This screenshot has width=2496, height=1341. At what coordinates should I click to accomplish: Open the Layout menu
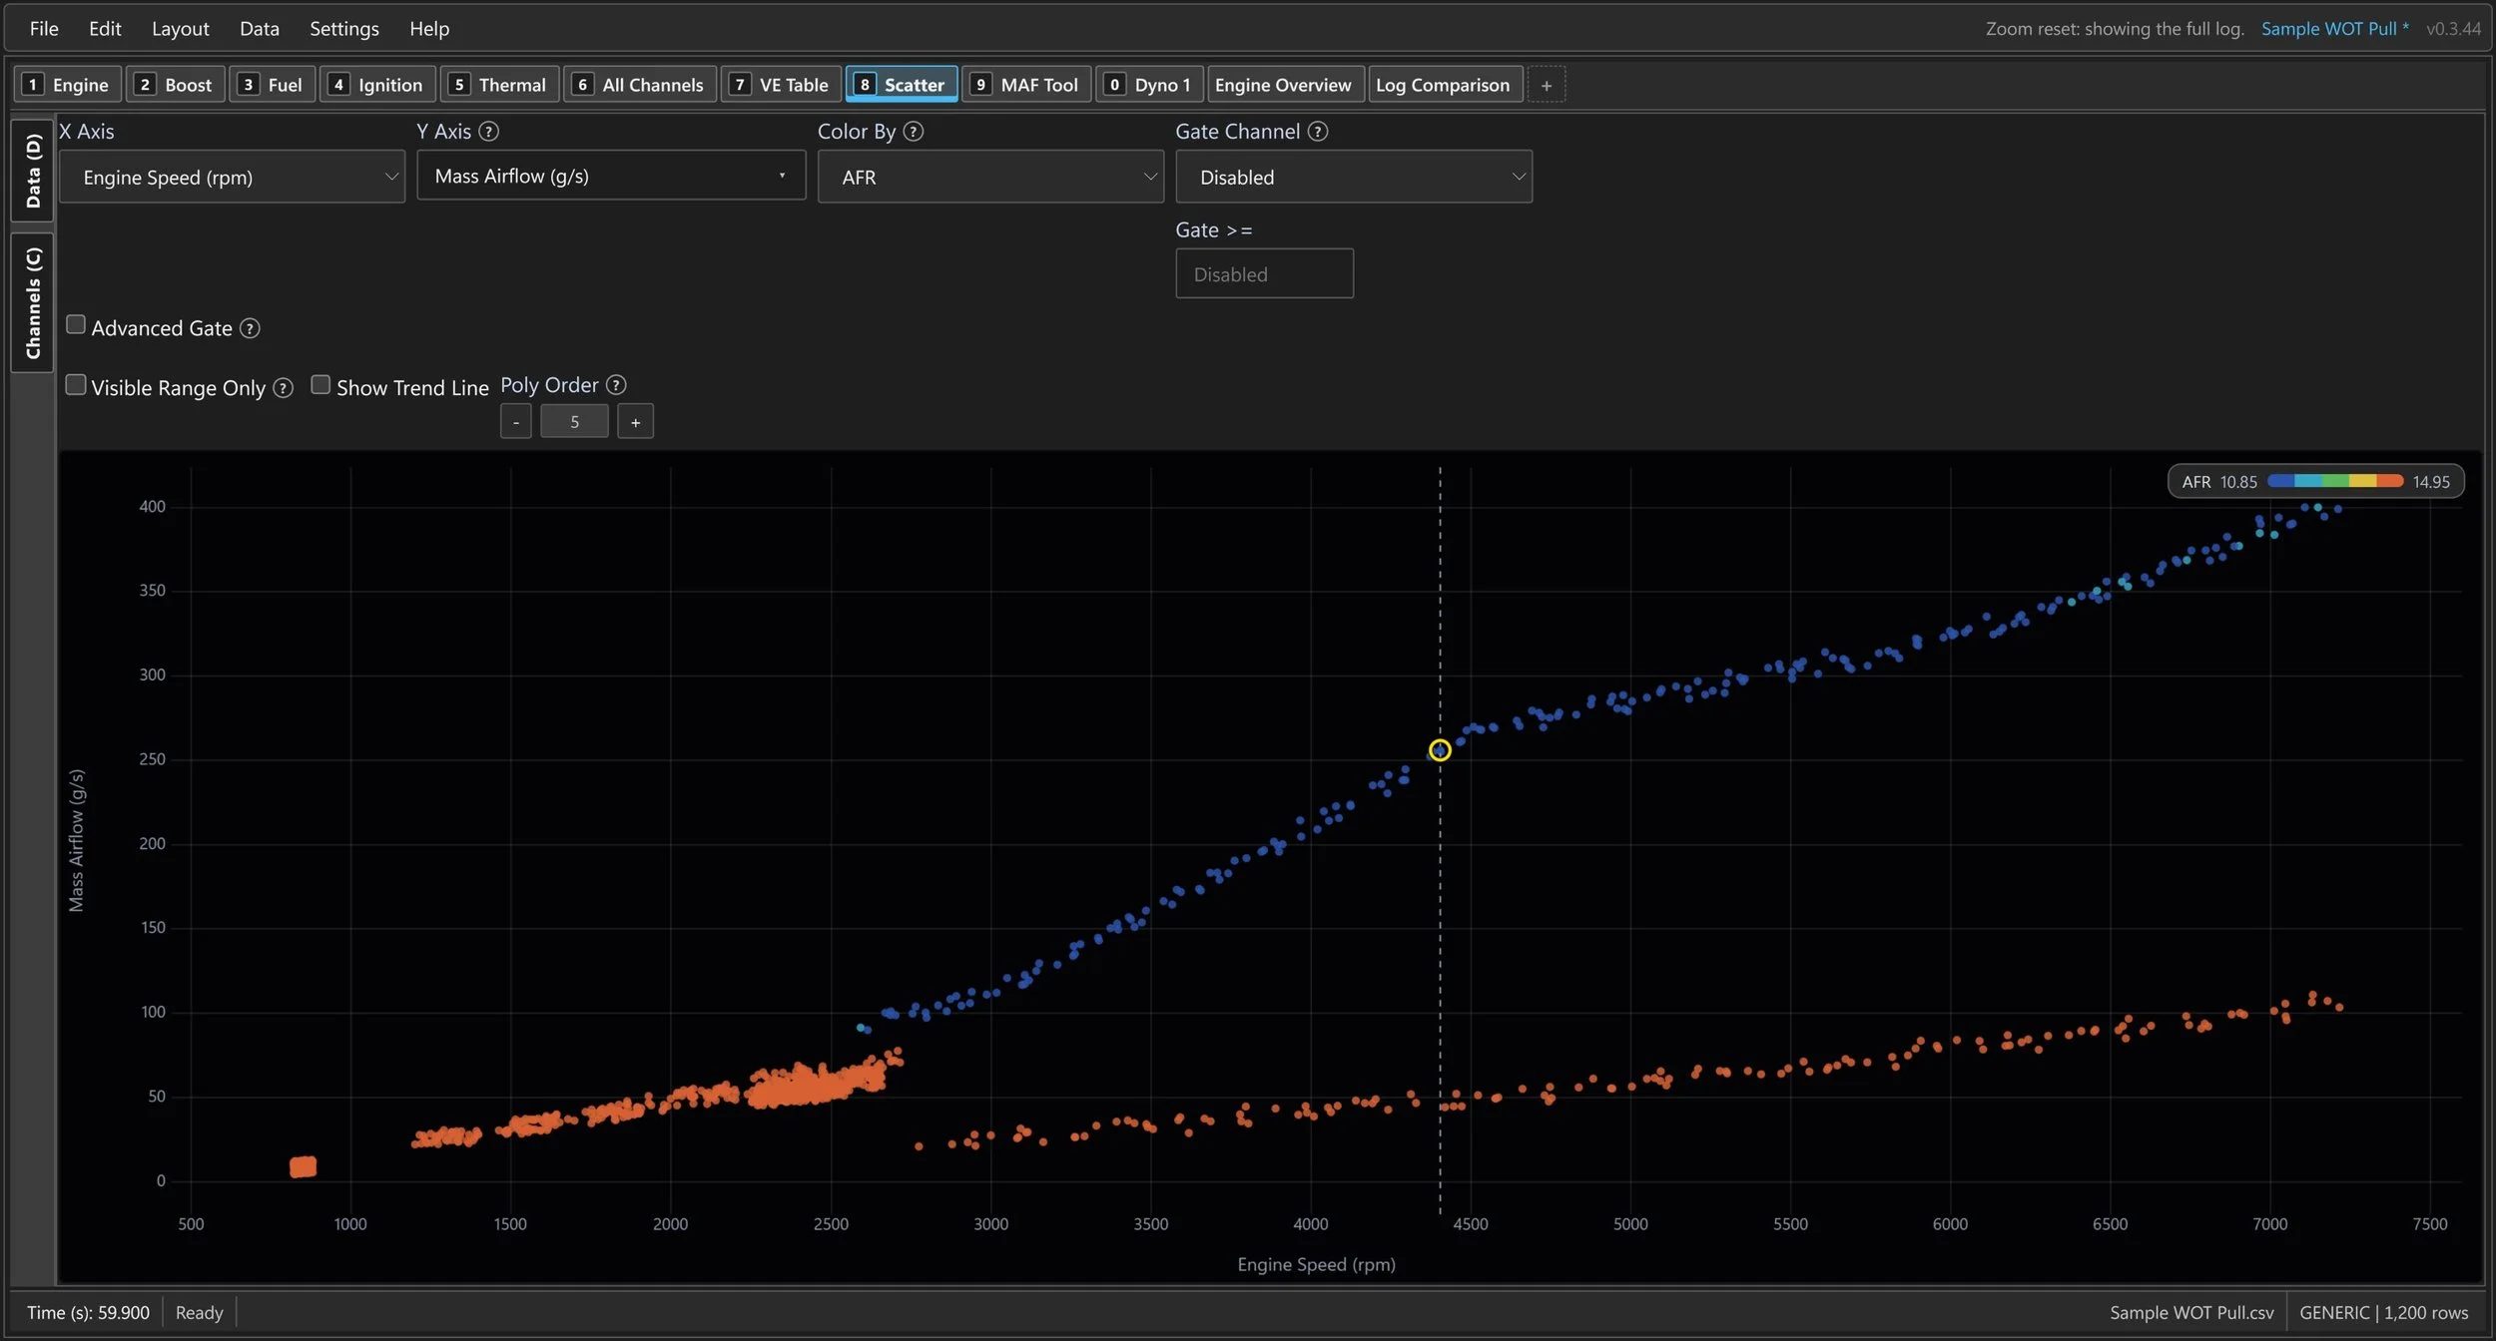(181, 29)
